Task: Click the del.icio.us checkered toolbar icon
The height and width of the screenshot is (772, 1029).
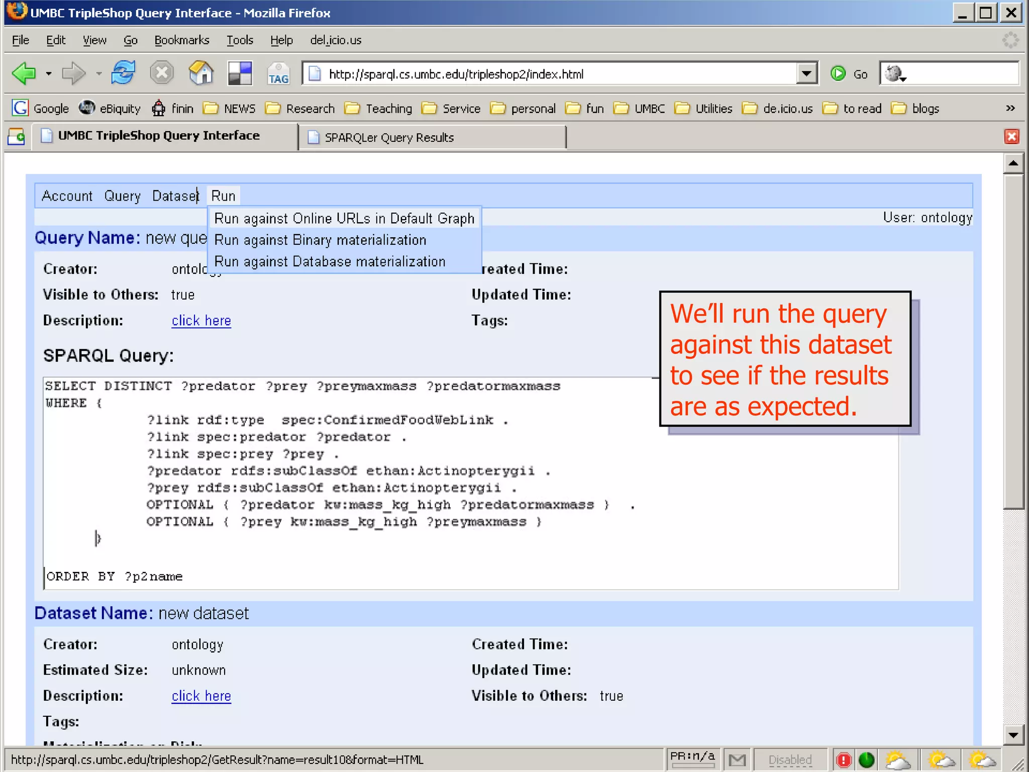Action: pyautogui.click(x=240, y=73)
